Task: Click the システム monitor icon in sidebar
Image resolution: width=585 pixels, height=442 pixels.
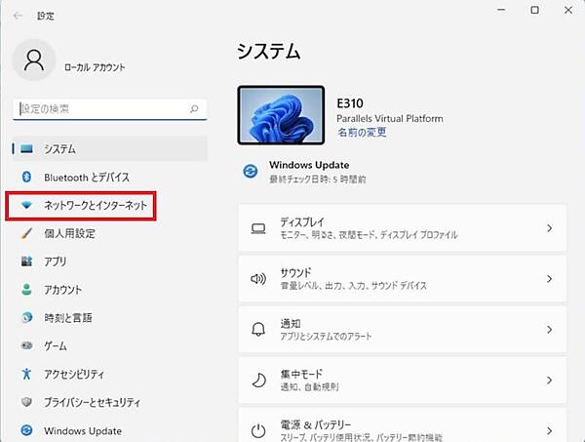Action: [26, 149]
